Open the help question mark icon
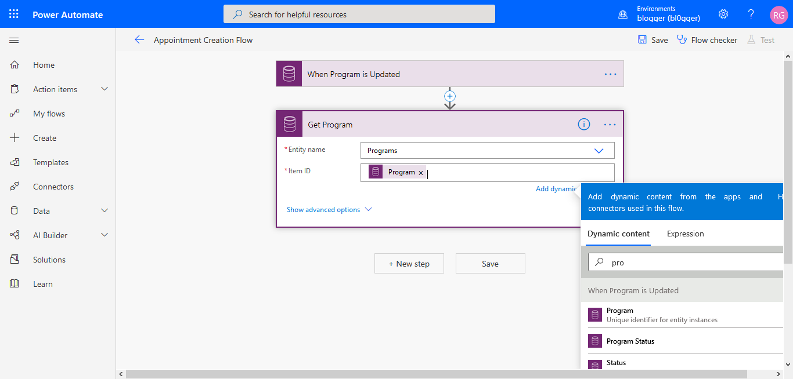 (x=751, y=14)
